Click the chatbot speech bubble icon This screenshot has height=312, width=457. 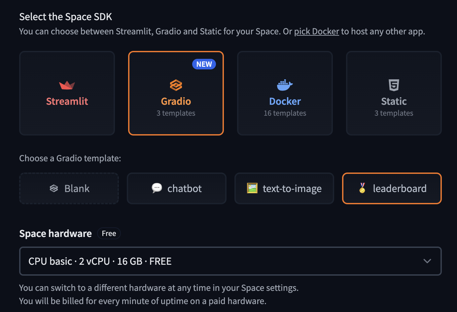click(x=157, y=188)
